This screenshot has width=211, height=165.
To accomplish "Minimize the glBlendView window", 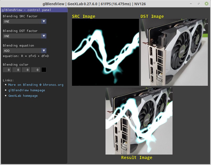I will pyautogui.click(x=191, y=4).
